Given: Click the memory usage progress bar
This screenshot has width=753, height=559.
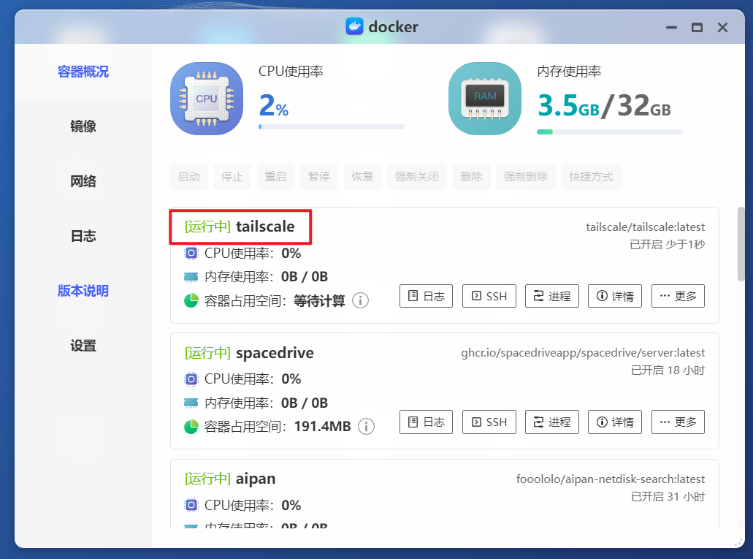Looking at the screenshot, I should [x=611, y=132].
